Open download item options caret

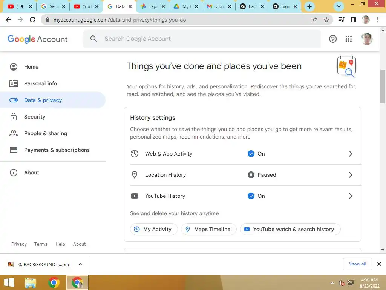click(80, 264)
